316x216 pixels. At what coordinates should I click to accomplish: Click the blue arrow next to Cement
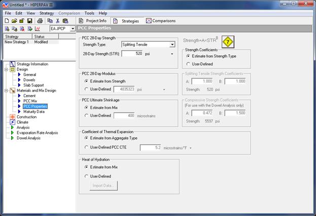point(19,96)
